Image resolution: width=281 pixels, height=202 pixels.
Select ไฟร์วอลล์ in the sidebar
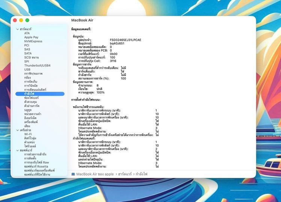[30, 146]
